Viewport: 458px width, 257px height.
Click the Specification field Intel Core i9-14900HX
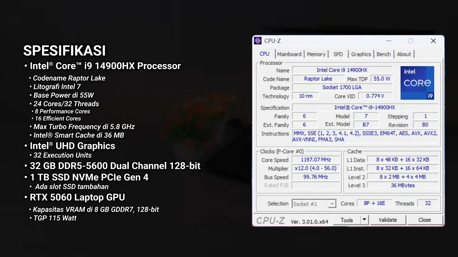coord(365,107)
